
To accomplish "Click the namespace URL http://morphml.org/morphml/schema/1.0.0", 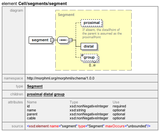I will [61, 78].
